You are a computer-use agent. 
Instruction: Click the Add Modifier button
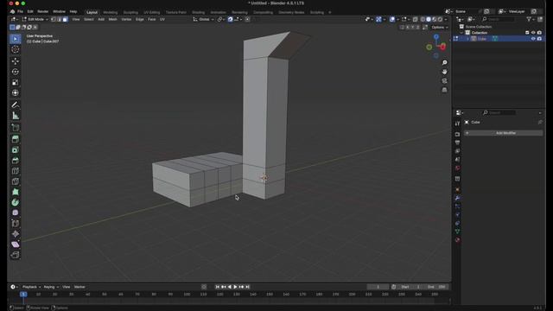[x=504, y=133]
